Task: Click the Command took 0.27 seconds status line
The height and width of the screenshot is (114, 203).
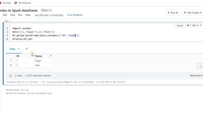Action: coord(66,82)
